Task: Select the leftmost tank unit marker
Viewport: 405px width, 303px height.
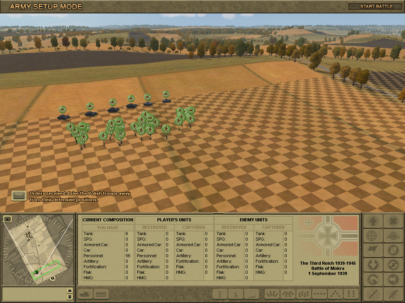Action: click(62, 110)
